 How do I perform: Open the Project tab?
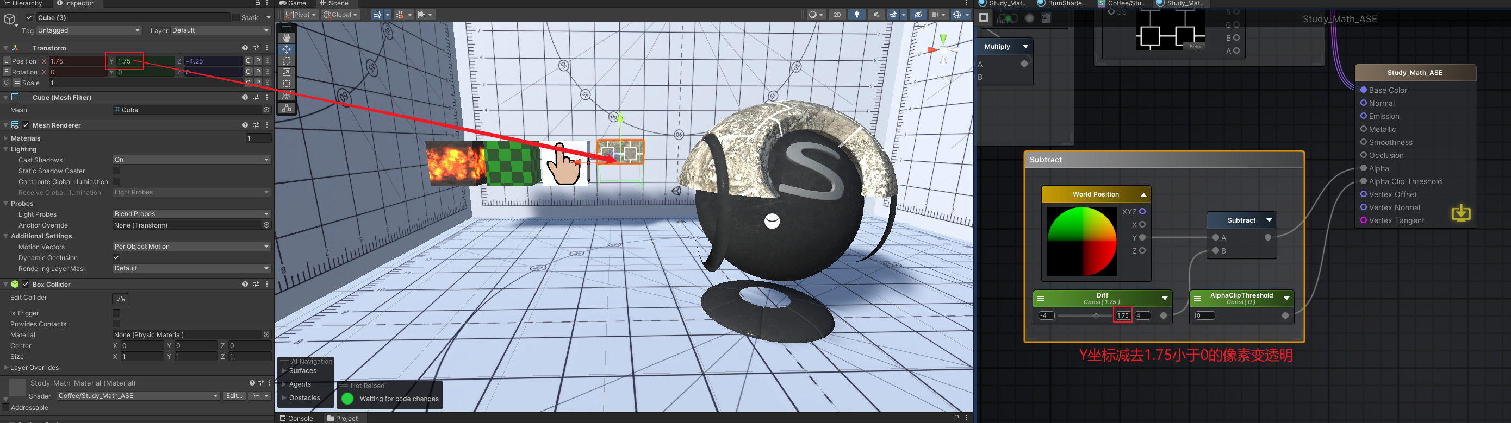point(343,418)
